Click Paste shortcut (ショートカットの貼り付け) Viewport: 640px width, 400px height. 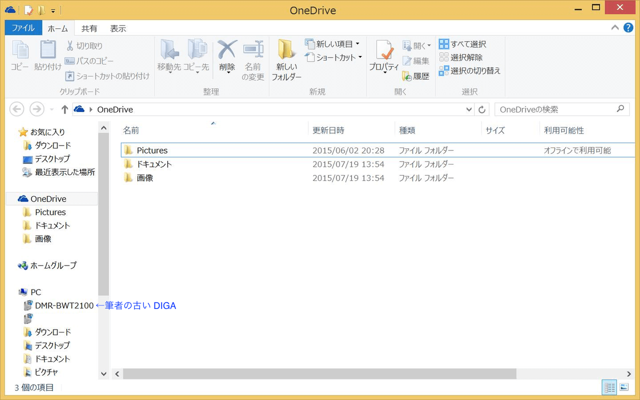(x=107, y=76)
